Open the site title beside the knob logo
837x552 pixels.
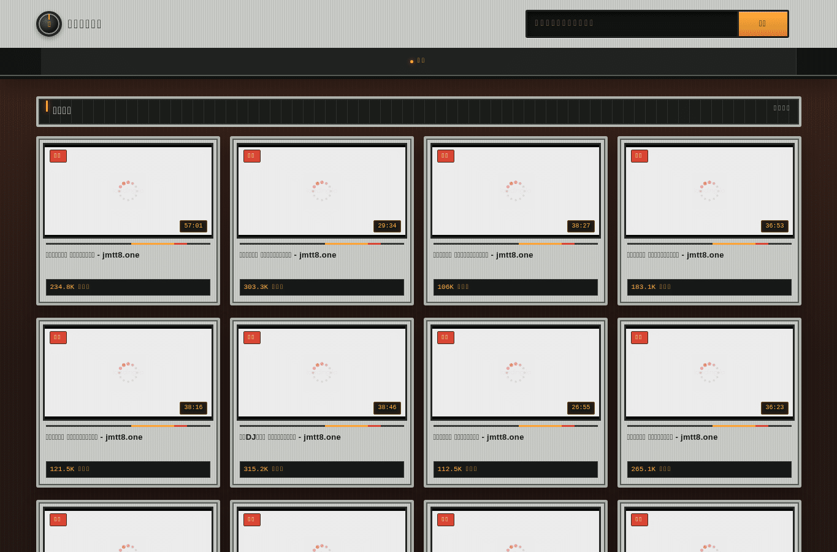pos(85,24)
